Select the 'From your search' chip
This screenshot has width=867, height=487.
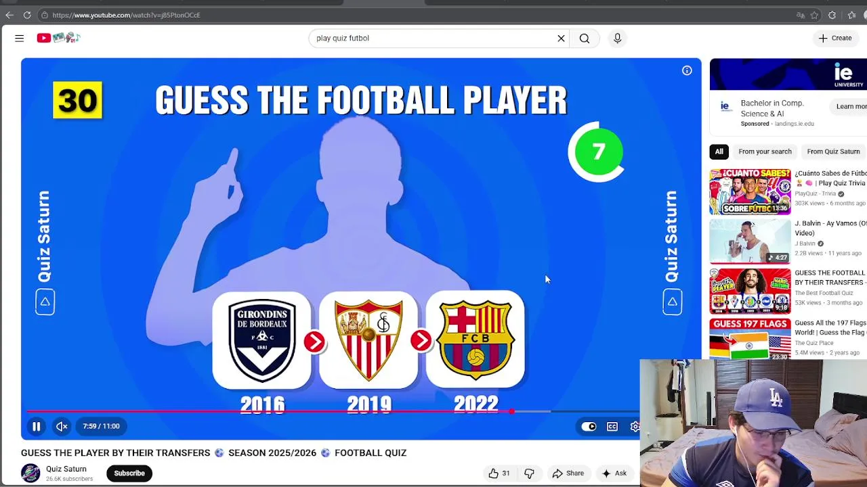tap(765, 152)
